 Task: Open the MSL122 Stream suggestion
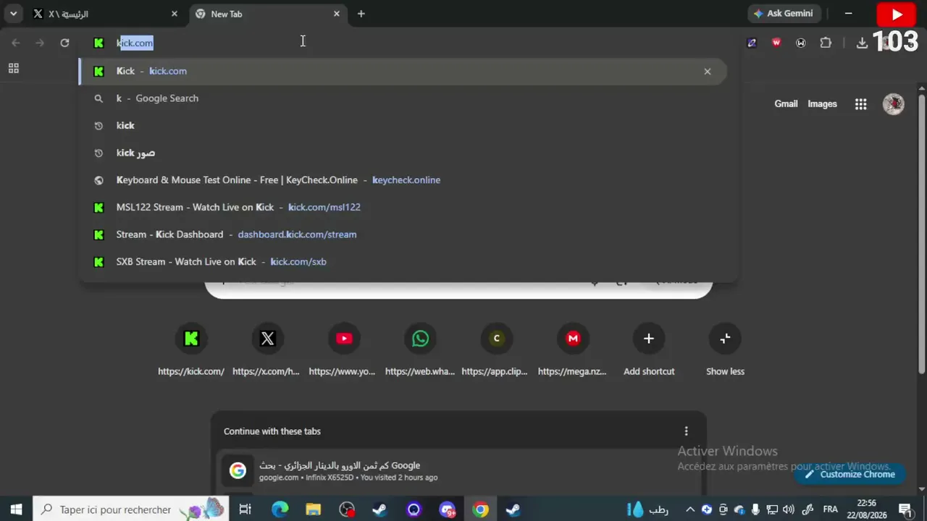pos(402,207)
